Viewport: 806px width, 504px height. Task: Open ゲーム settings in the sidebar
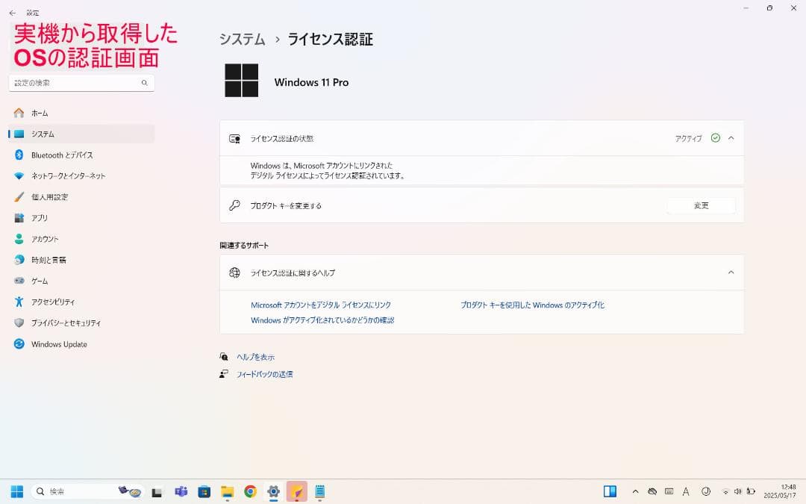click(40, 281)
